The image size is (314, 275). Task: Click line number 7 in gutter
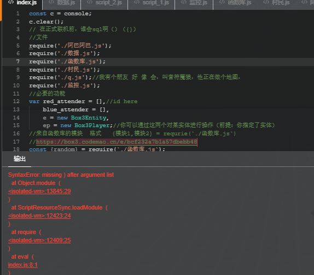(x=18, y=62)
